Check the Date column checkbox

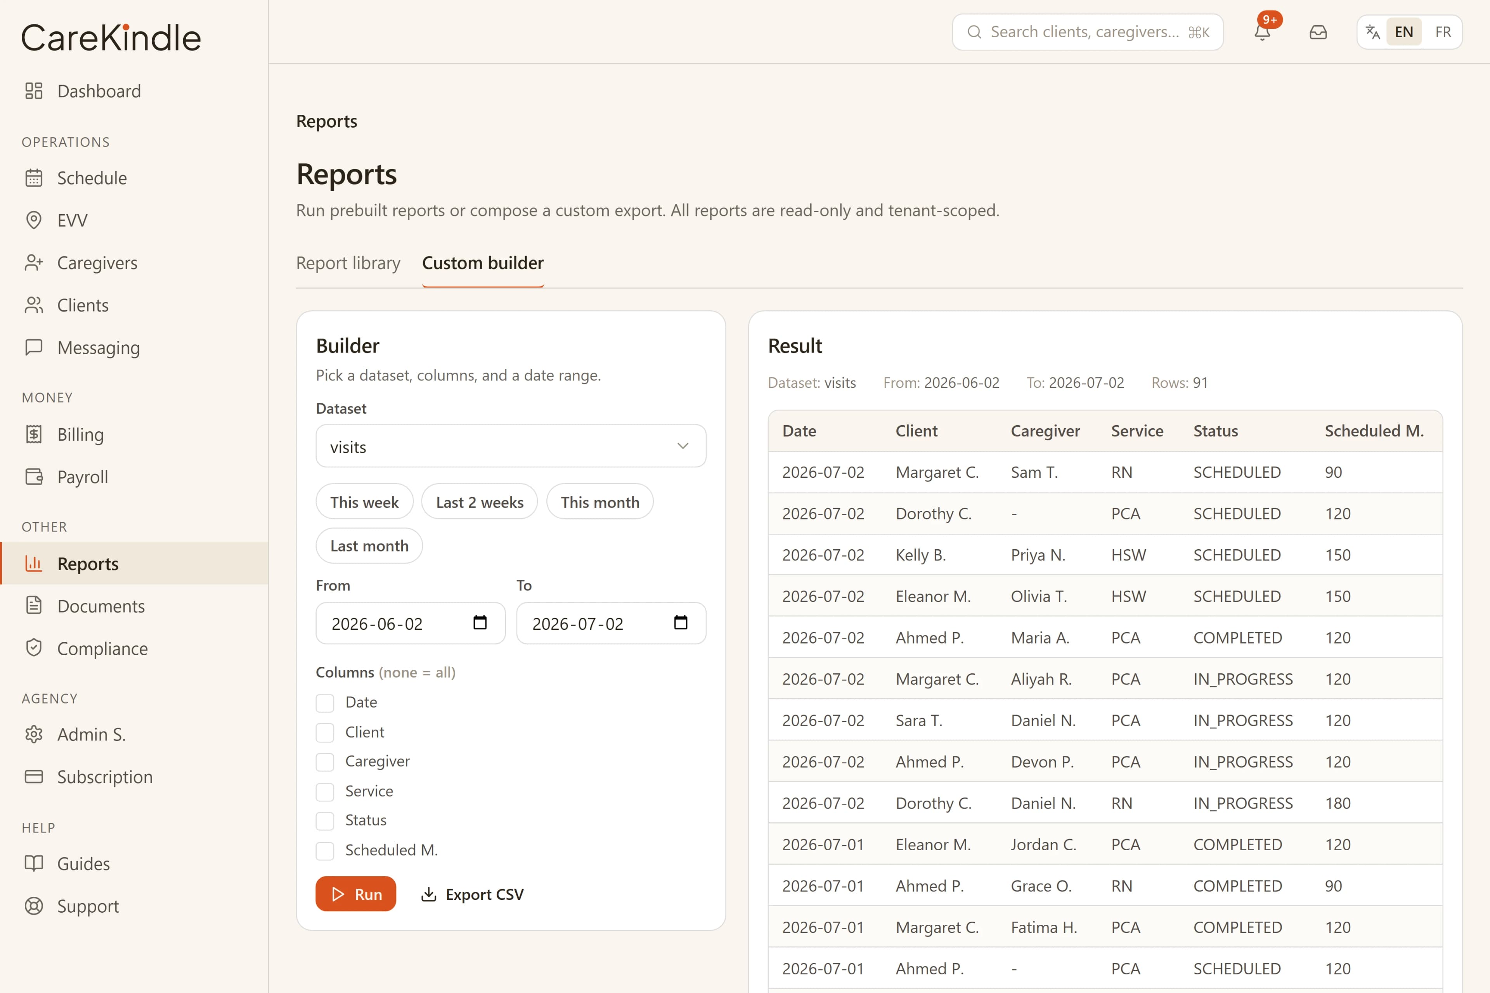(325, 703)
